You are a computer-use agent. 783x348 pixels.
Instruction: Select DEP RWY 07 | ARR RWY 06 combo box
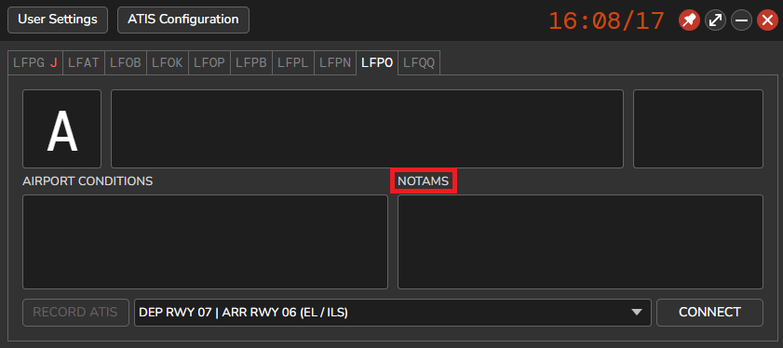click(393, 313)
